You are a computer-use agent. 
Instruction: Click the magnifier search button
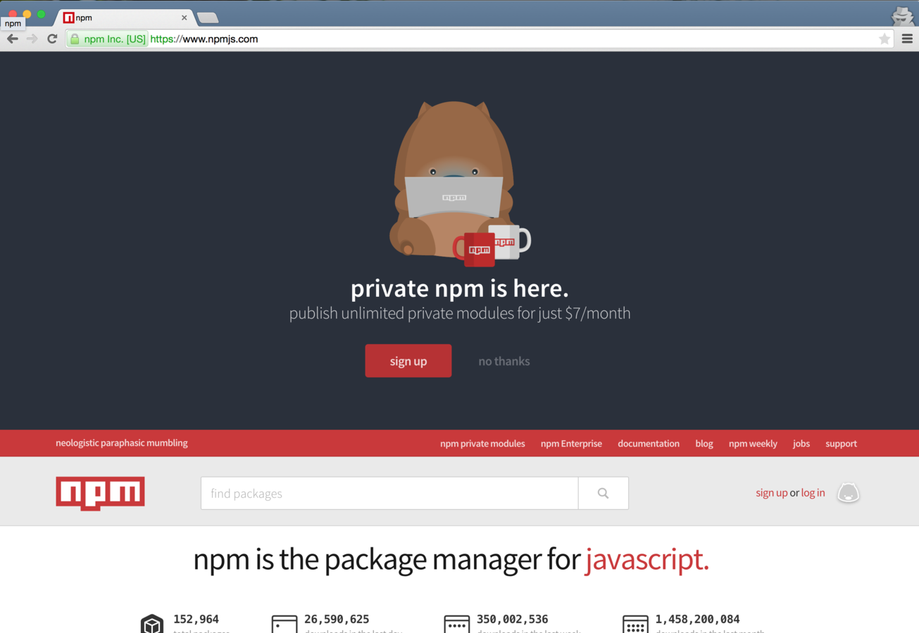click(604, 493)
